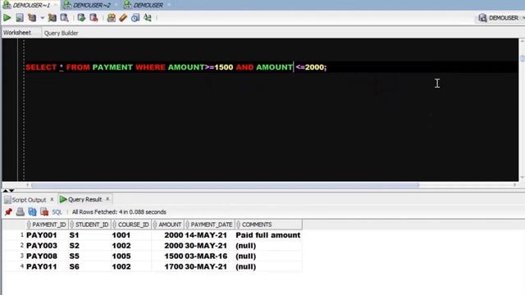Screen dimensions: 525x295
Task: Click the Explain Plan icon
Action: point(32,18)
